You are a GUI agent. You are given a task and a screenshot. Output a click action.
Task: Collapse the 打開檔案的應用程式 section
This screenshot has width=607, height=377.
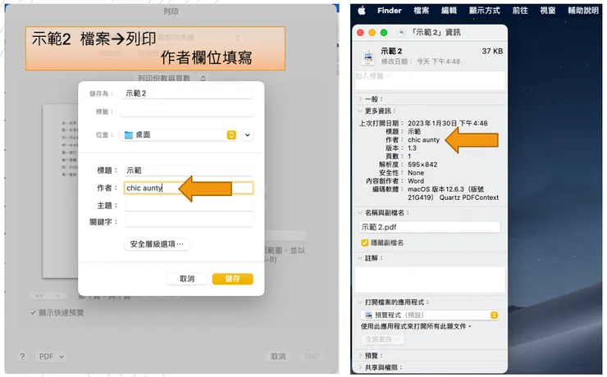[359, 302]
